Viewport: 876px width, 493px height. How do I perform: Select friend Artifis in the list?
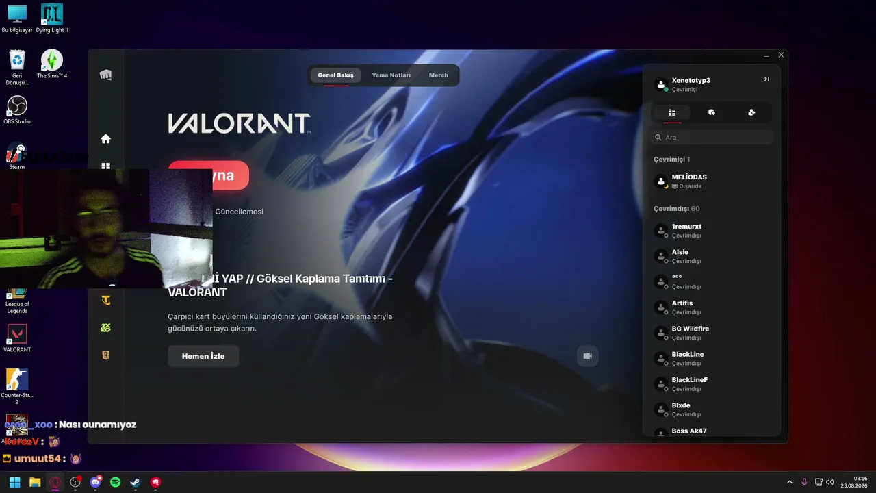point(712,307)
